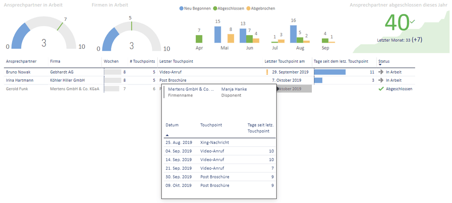This screenshot has height=203, width=452.
Task: Select the Gerold Funk contact
Action: click(x=17, y=89)
